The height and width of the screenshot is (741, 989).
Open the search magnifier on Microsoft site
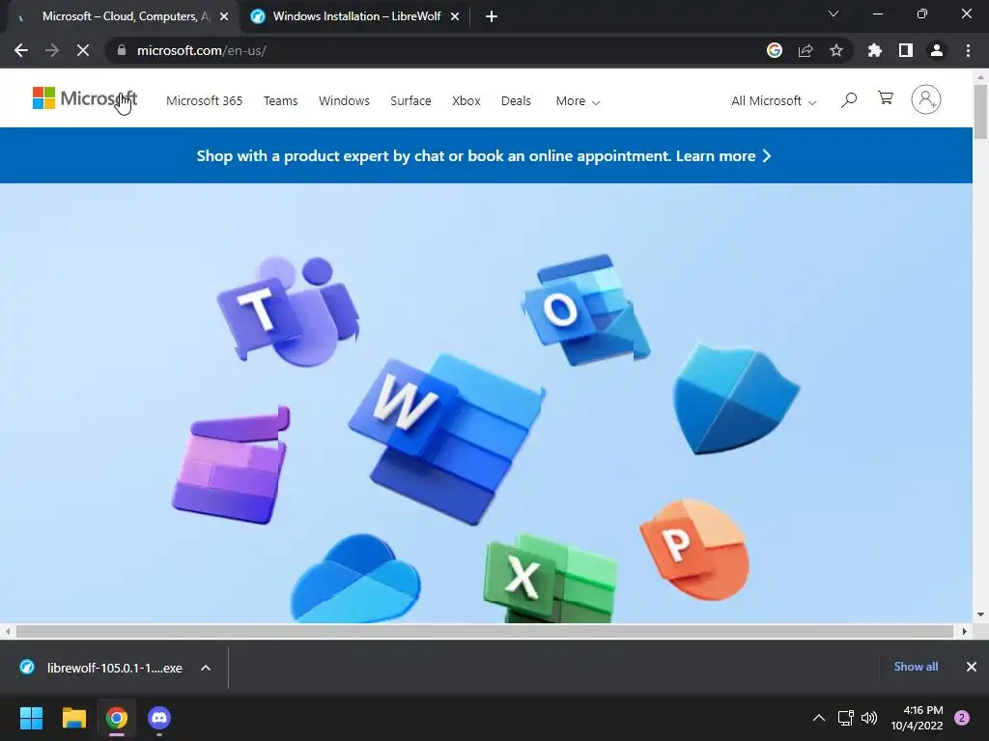point(849,99)
